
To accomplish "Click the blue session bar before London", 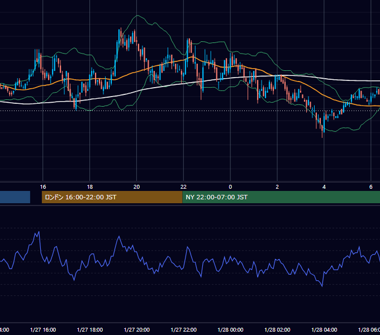I will coord(15,197).
